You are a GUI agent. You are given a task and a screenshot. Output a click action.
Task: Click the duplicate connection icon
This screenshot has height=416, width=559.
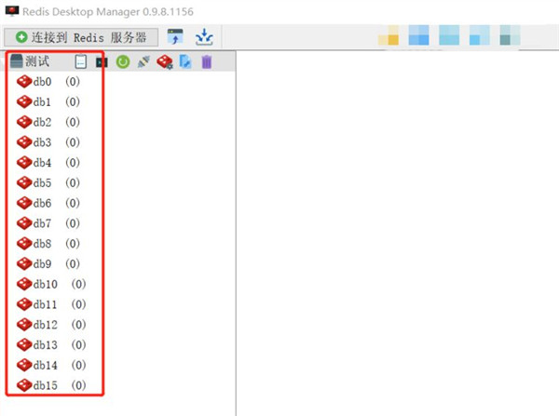(185, 62)
